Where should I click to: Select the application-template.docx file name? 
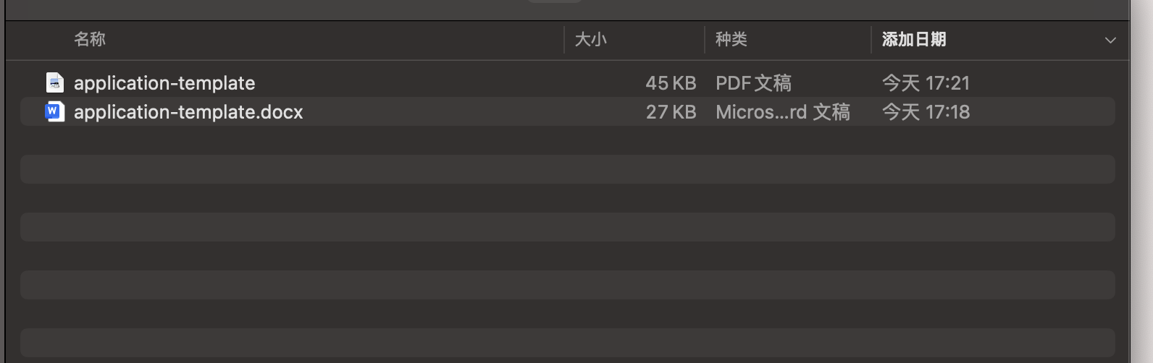[x=188, y=112]
